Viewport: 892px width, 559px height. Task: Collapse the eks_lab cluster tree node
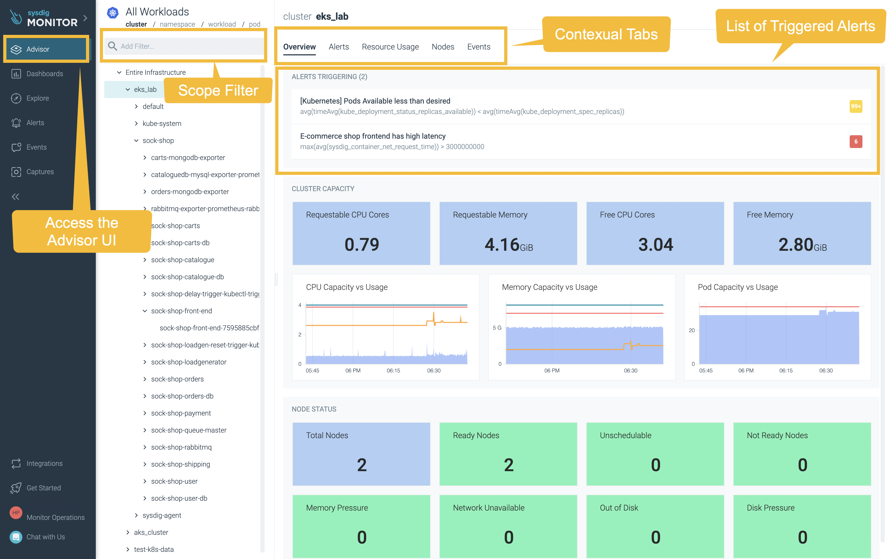[128, 89]
